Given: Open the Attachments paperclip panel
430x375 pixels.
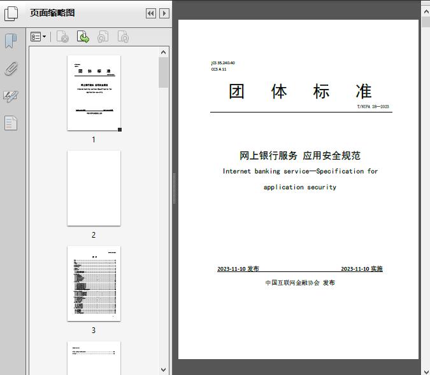Looking at the screenshot, I should [x=11, y=69].
